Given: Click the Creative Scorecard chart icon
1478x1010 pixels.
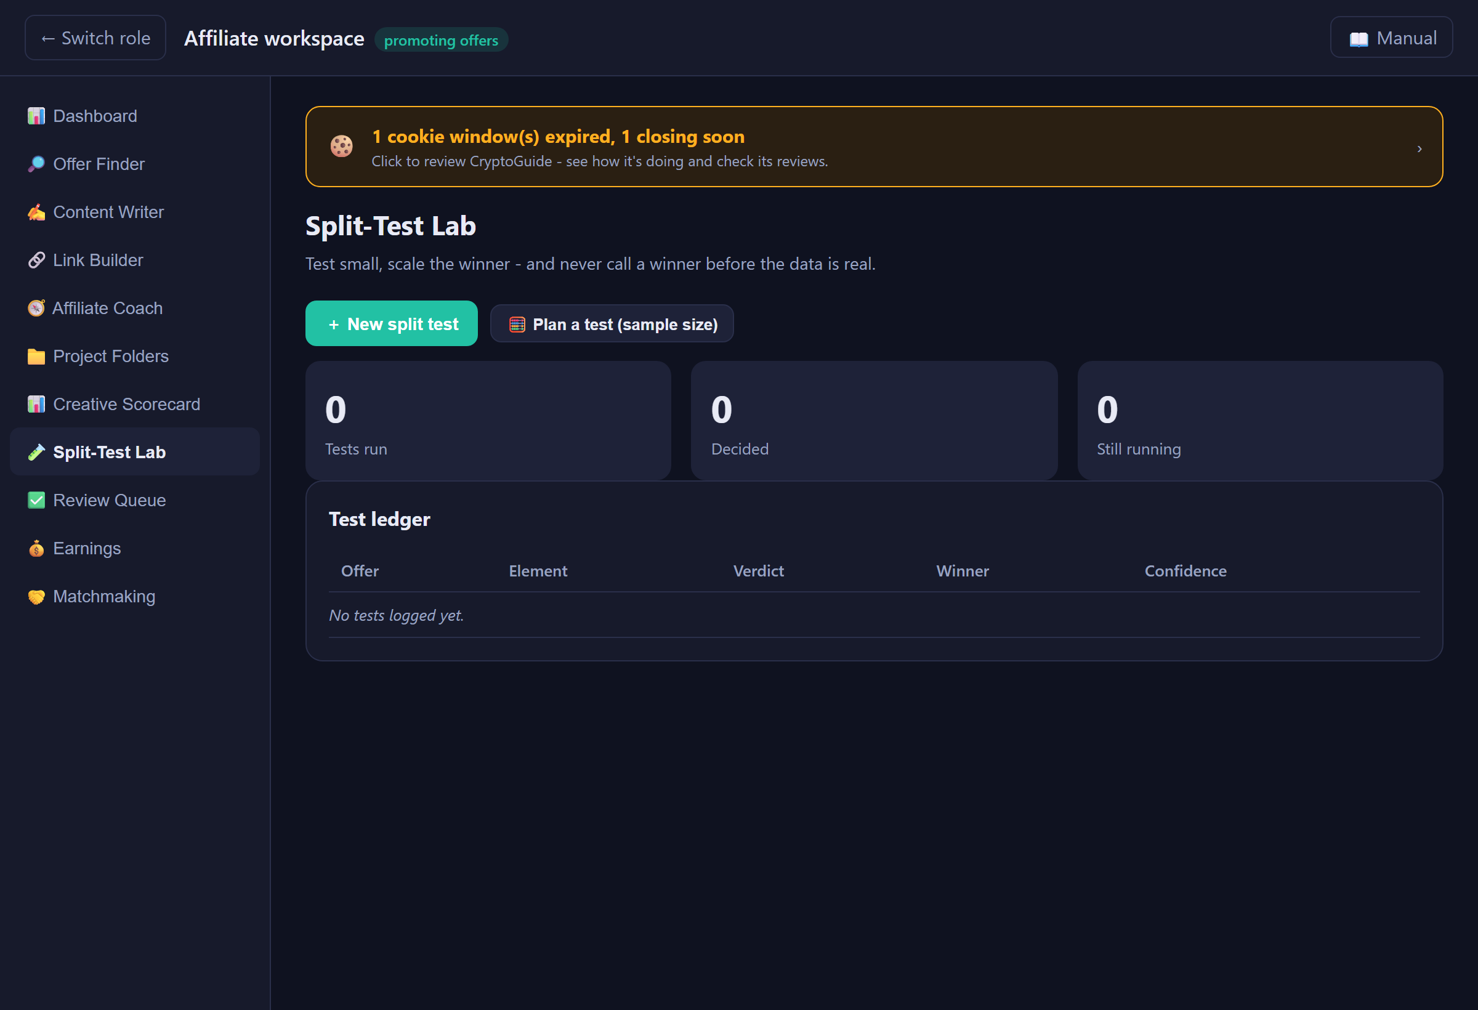Looking at the screenshot, I should tap(36, 404).
